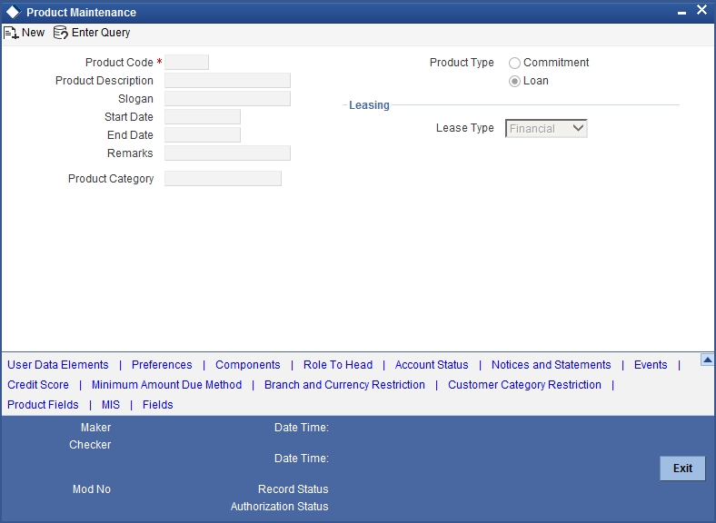Open the Components link

point(247,365)
